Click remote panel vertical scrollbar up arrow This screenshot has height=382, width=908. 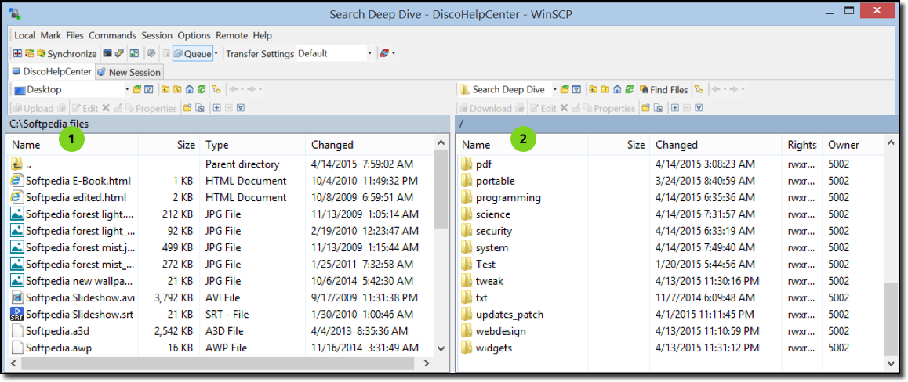click(891, 142)
